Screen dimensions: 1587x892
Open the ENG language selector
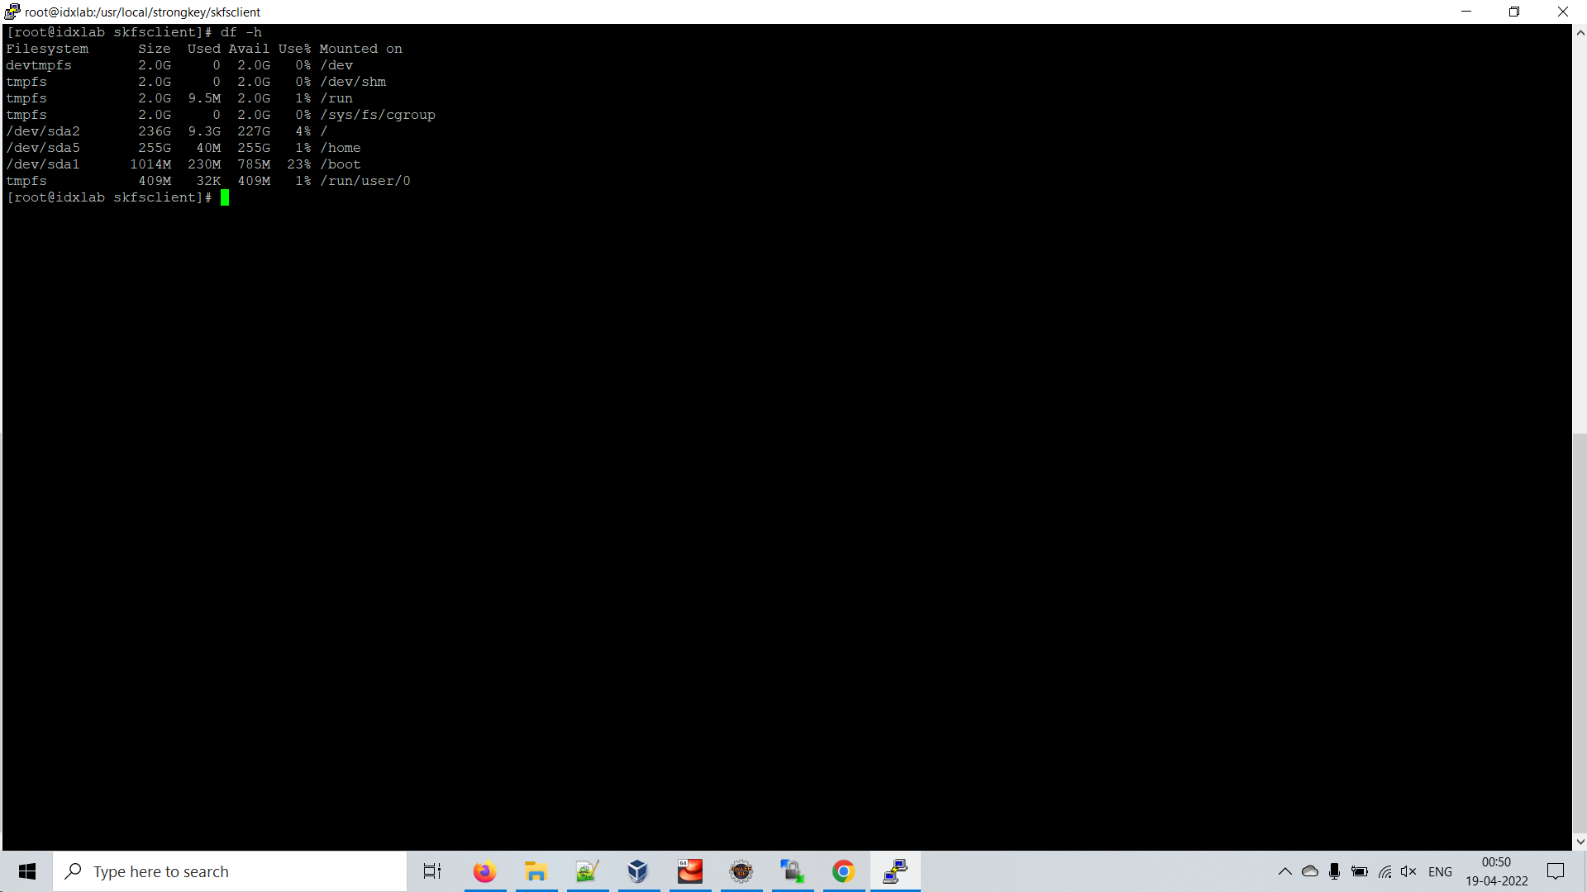tap(1441, 871)
